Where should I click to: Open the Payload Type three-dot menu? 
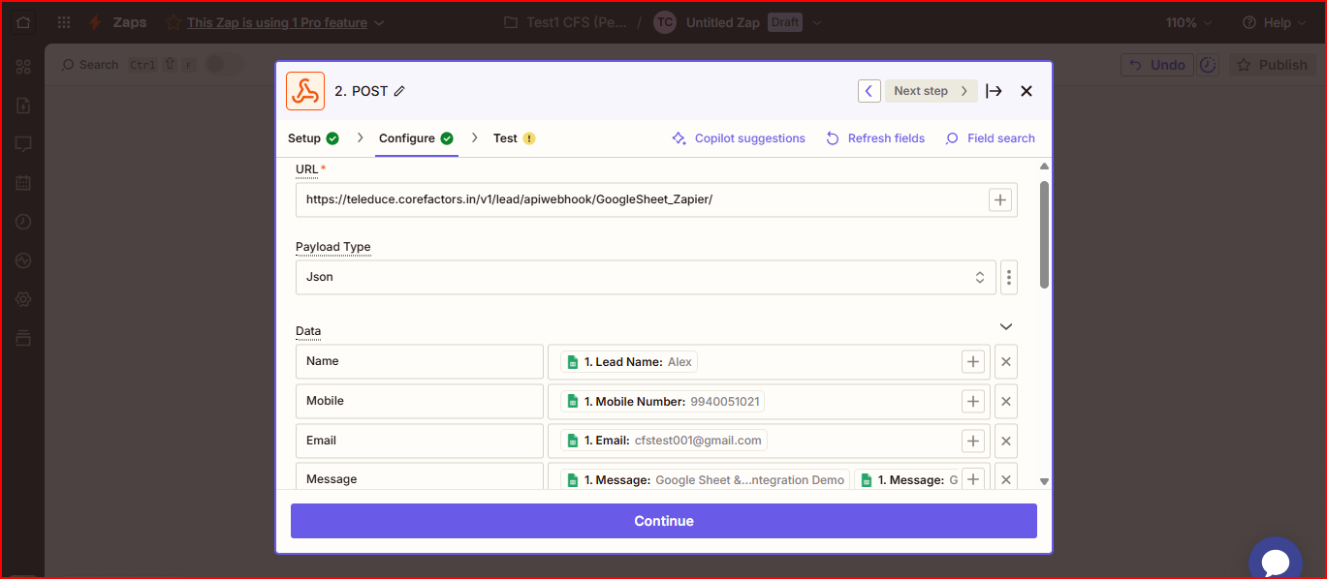pyautogui.click(x=1009, y=278)
